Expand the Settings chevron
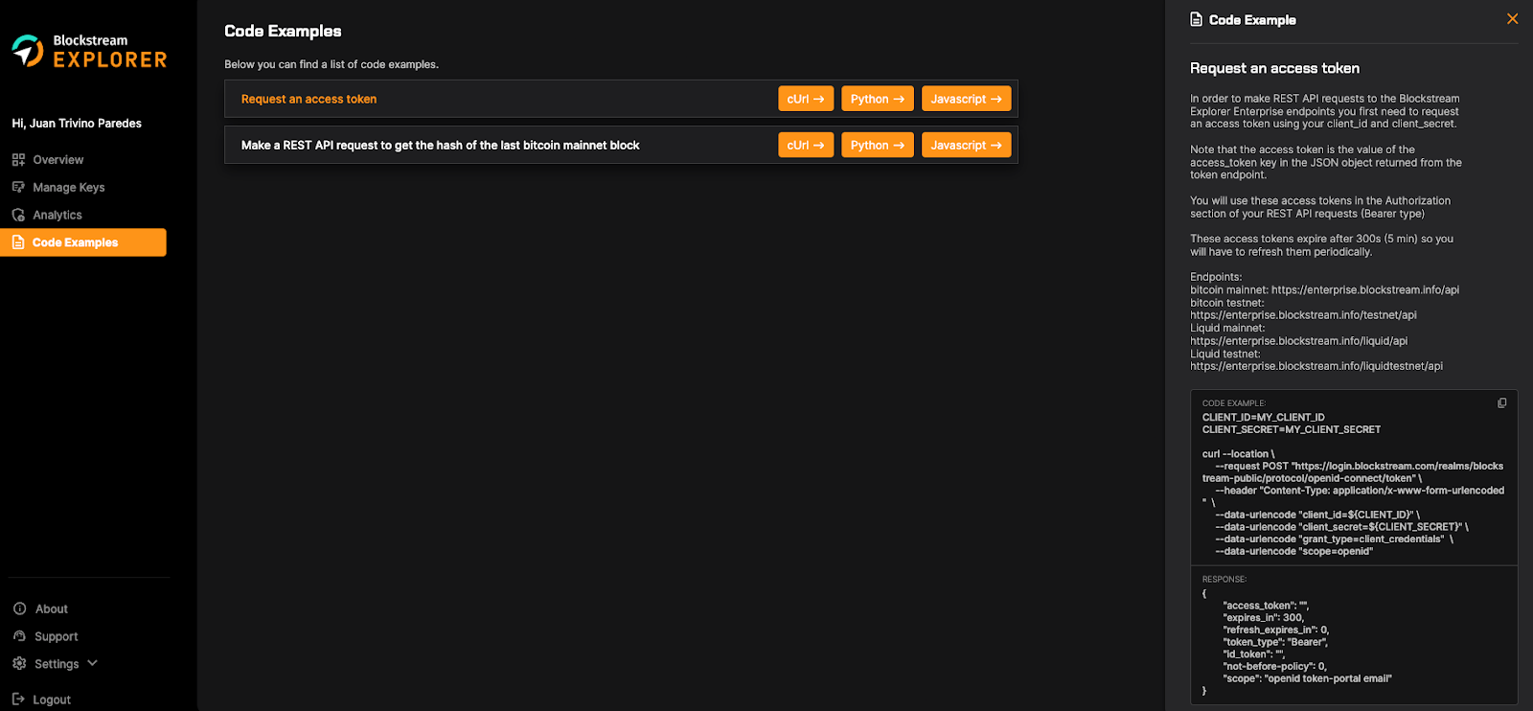 (x=93, y=663)
